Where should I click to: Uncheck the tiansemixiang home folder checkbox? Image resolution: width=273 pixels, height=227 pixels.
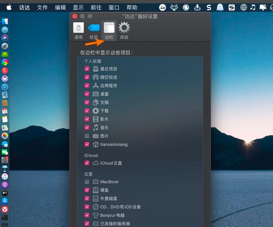(87, 144)
